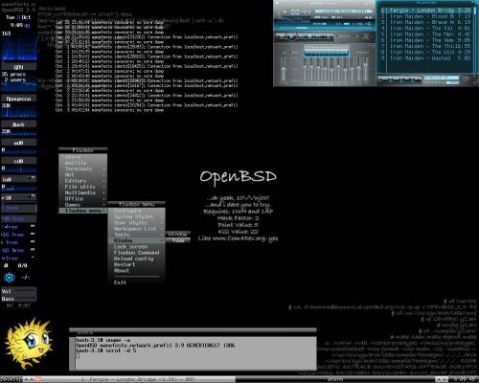Select the Fergie - London Bridge taskbar entry
This screenshot has height=383, width=479.
tap(139, 379)
